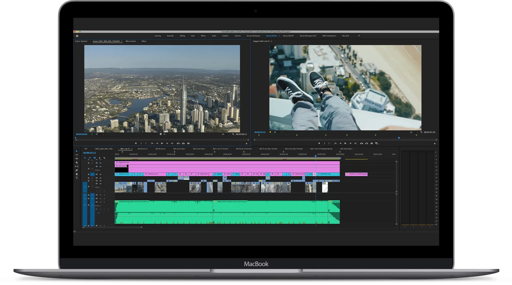Screen dimensions: 512x285
Task: Select the Slip tool
Action: pyautogui.click(x=77, y=166)
